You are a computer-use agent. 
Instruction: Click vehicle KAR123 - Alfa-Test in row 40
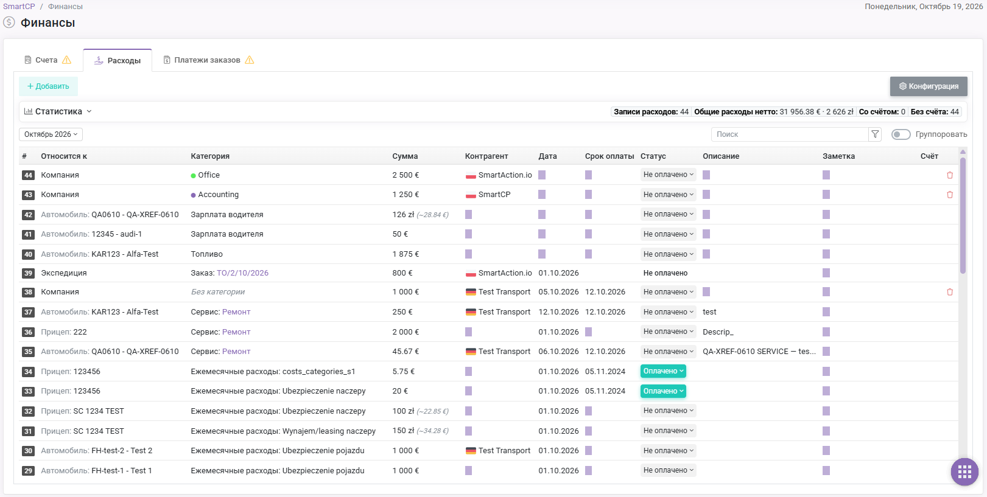[125, 254]
